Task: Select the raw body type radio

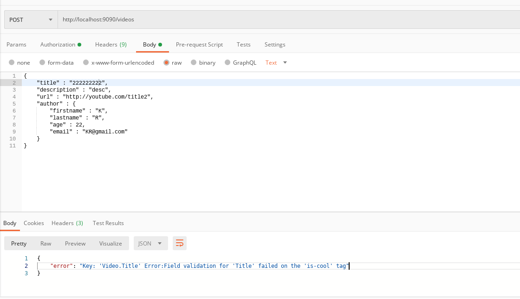Action: pyautogui.click(x=166, y=63)
